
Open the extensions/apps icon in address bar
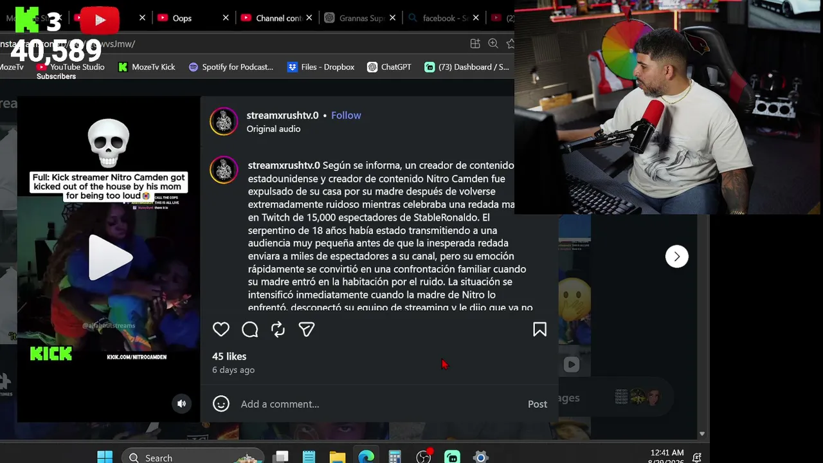(475, 44)
